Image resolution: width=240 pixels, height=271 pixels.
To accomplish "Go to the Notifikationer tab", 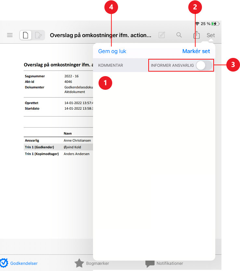I will 164,263.
